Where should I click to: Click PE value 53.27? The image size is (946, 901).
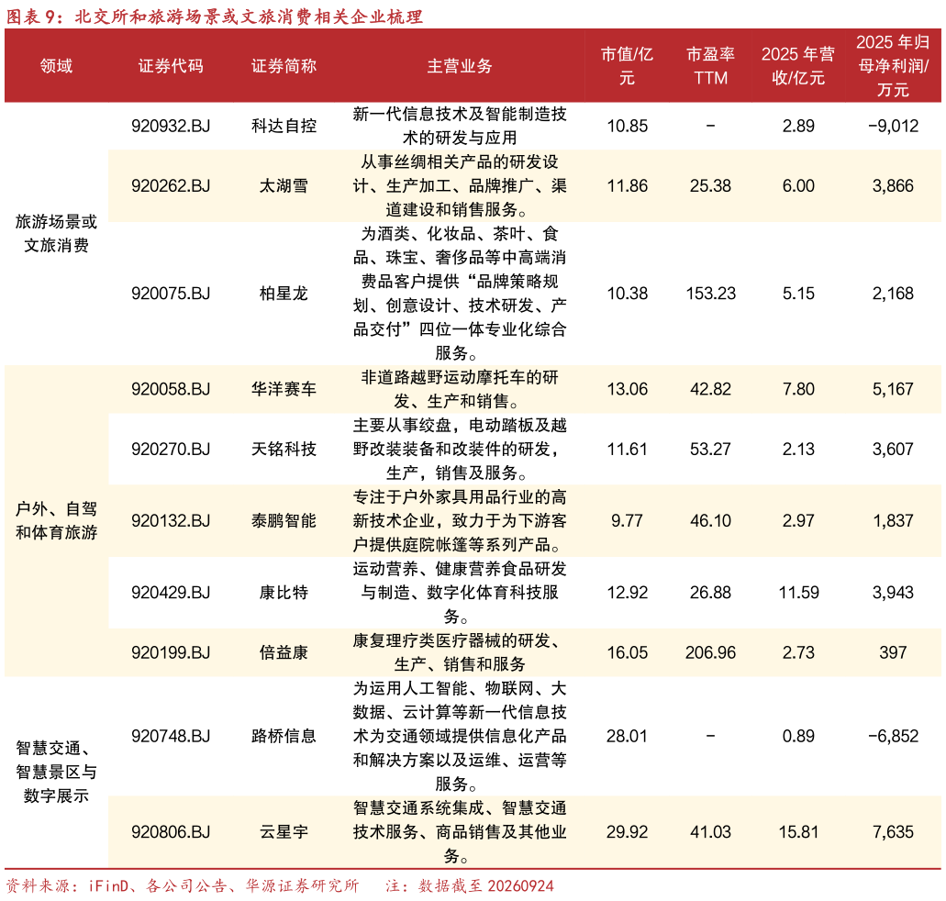(x=711, y=449)
